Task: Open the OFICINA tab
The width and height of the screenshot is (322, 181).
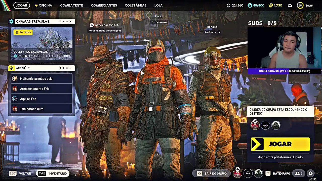Action: (x=44, y=5)
